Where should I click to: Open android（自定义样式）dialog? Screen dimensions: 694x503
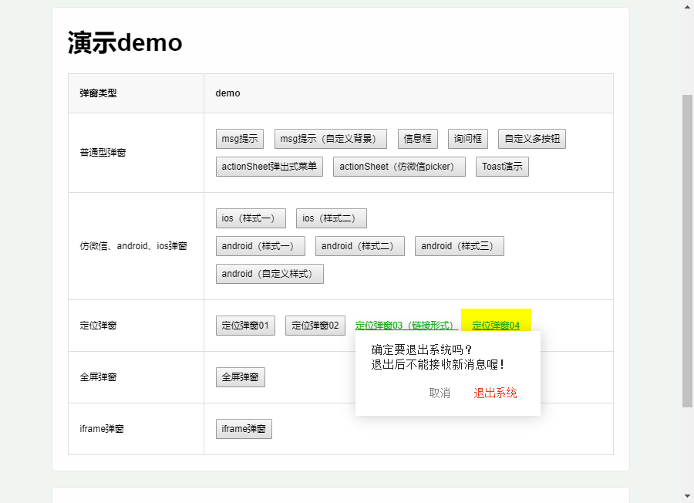click(270, 274)
